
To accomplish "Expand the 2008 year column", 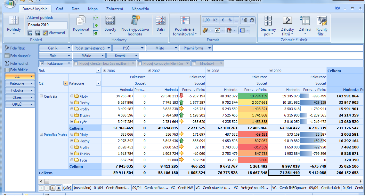I will [209, 71].
